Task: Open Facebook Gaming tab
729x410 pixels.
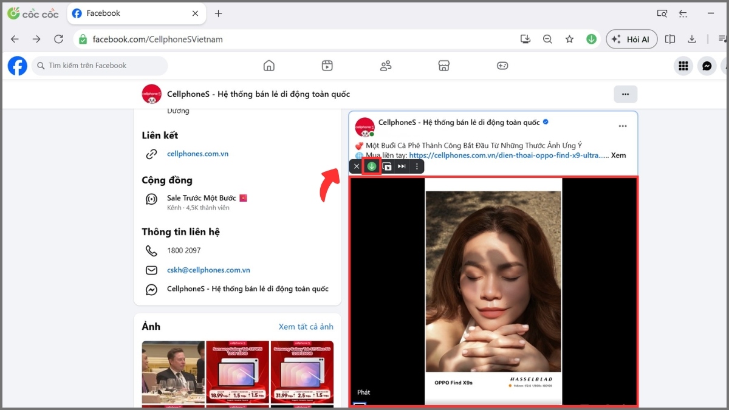Action: tap(502, 66)
